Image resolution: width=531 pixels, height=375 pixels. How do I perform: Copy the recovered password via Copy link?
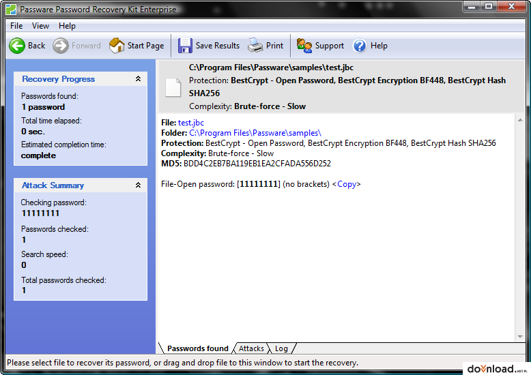(347, 184)
